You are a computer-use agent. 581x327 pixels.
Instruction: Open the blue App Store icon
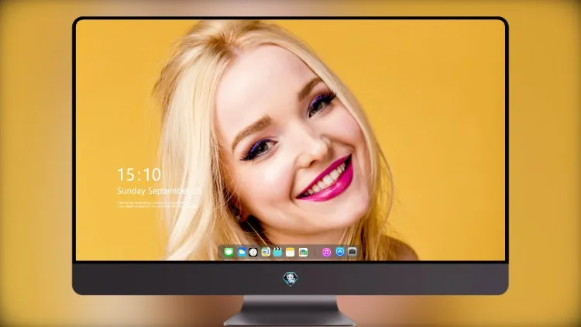(340, 252)
